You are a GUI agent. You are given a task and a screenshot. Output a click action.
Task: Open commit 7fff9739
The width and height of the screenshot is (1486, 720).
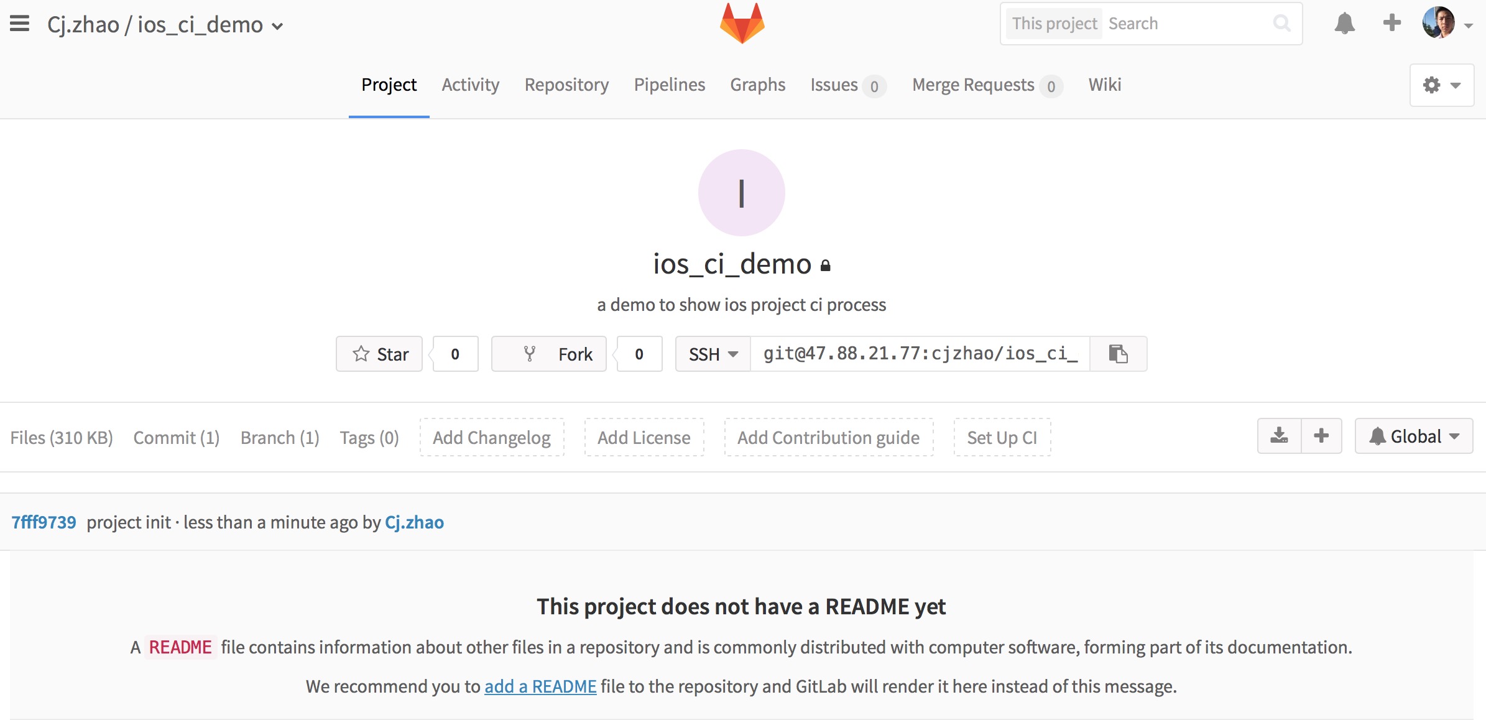pyautogui.click(x=43, y=522)
